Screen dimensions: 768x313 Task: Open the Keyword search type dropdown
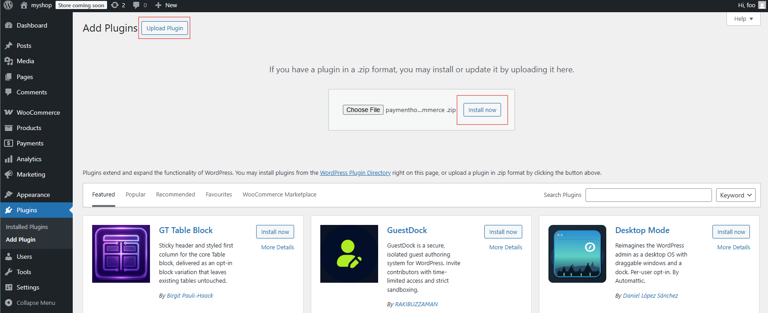click(735, 195)
